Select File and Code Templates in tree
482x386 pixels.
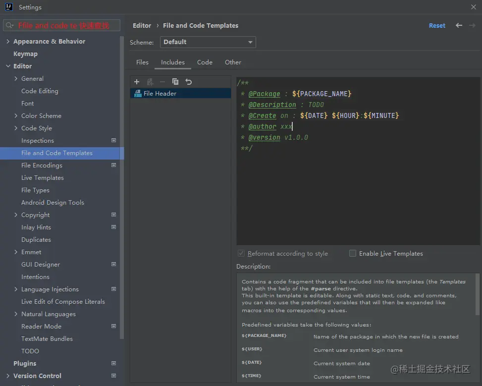click(x=62, y=153)
